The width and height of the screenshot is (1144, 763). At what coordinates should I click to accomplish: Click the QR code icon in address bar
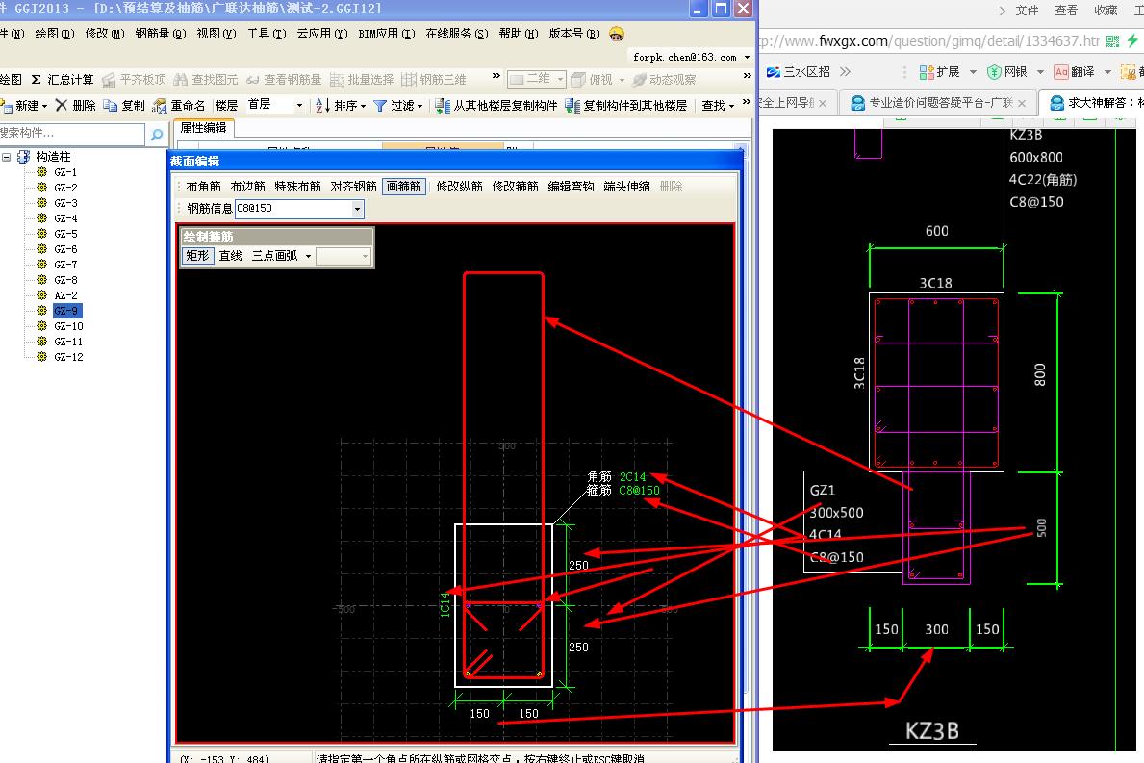1112,40
